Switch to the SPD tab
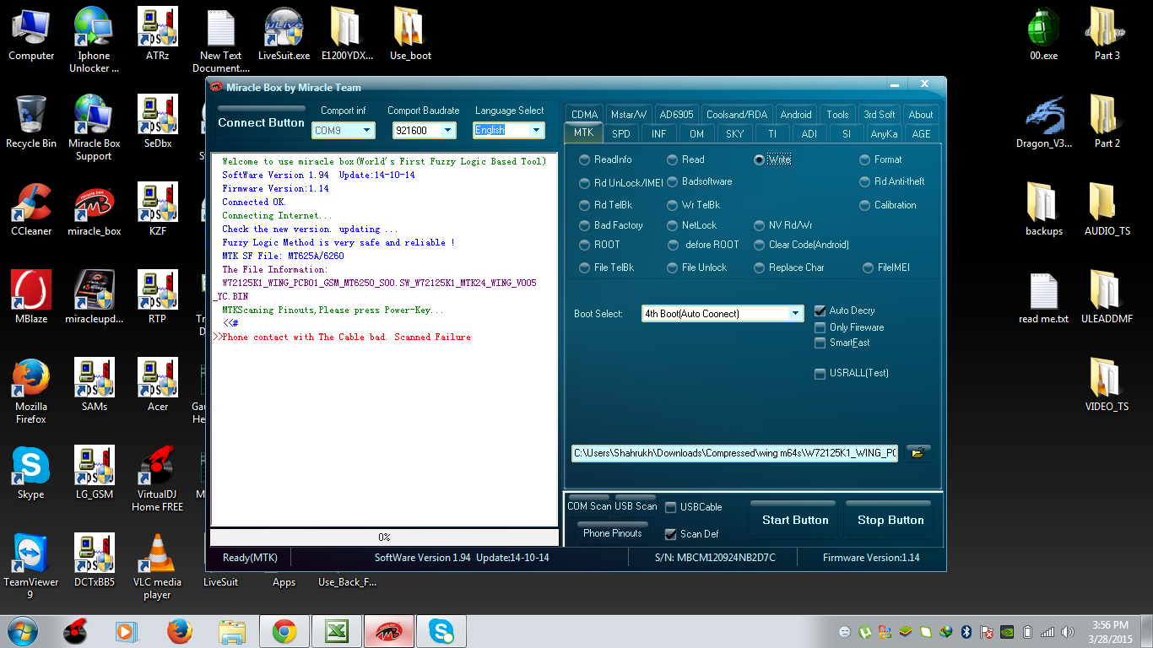This screenshot has width=1153, height=648. [x=621, y=133]
